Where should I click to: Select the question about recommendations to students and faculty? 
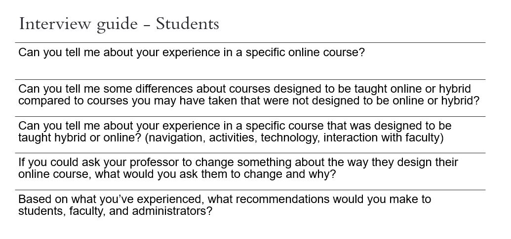click(x=225, y=205)
